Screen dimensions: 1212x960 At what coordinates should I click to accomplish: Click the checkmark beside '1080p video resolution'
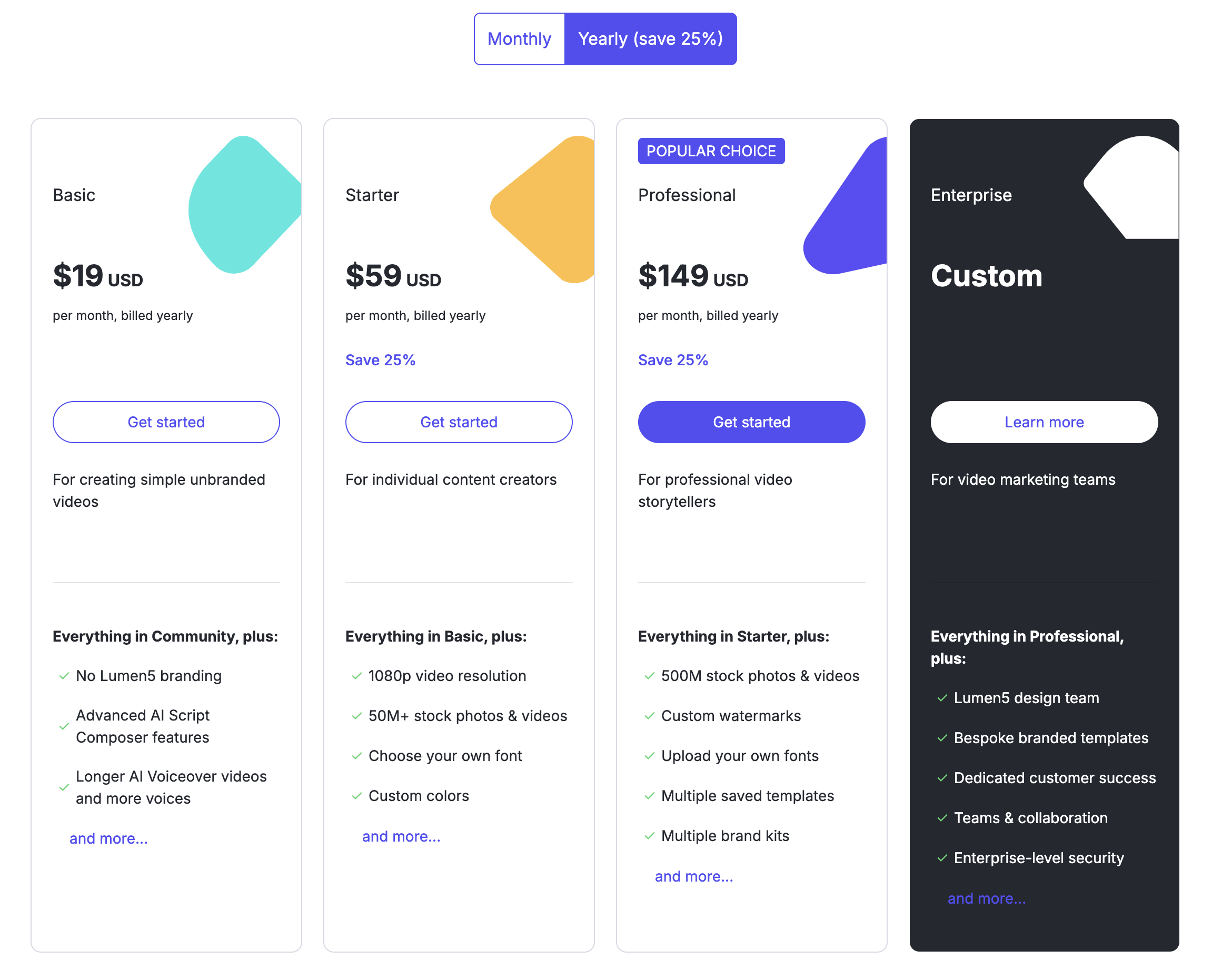coord(356,676)
